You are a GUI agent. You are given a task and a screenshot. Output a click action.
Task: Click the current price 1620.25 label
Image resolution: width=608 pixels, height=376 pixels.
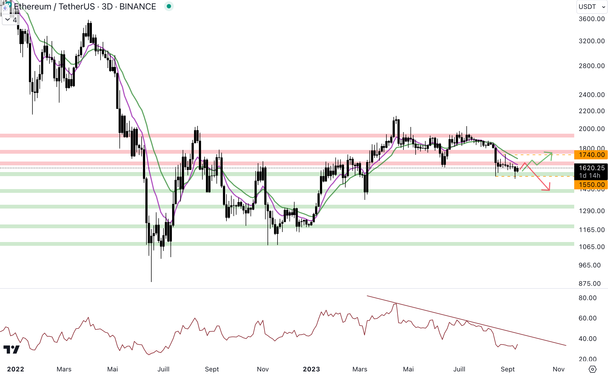click(591, 168)
